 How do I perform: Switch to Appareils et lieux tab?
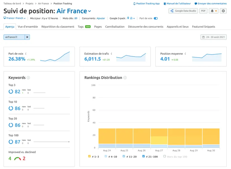point(178,27)
